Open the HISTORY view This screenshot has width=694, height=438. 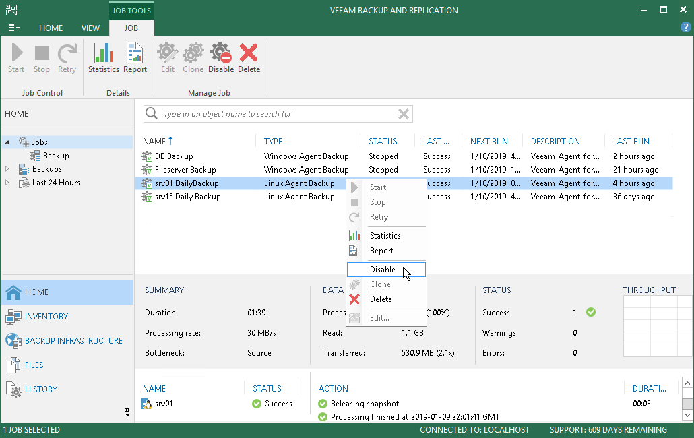tap(41, 389)
